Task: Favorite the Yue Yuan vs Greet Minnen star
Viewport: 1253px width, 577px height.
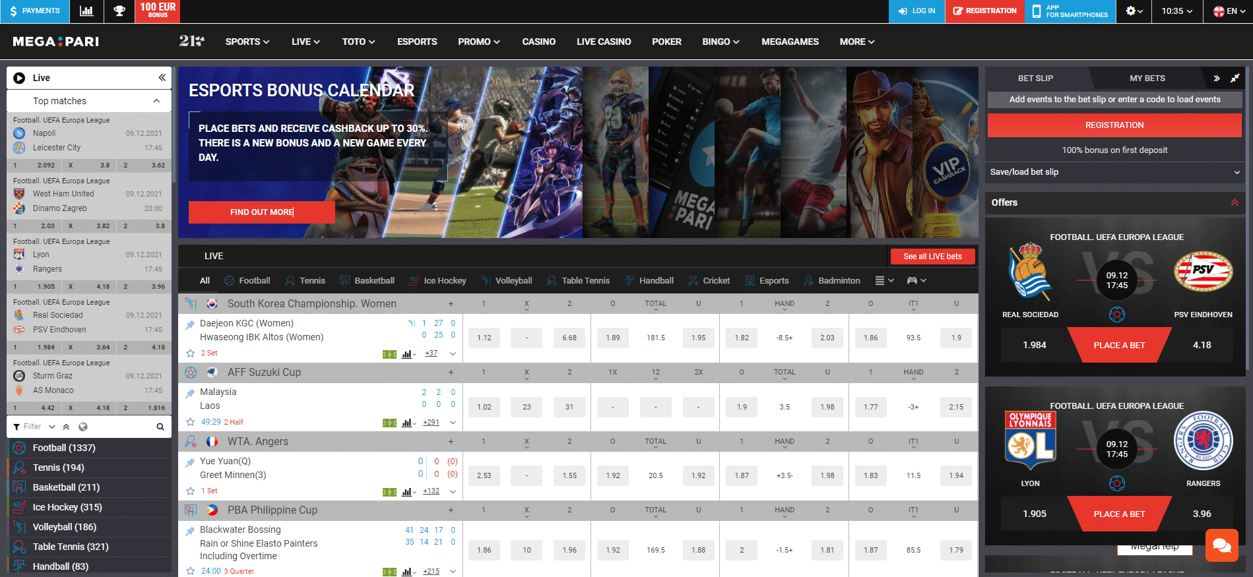Action: [x=190, y=491]
